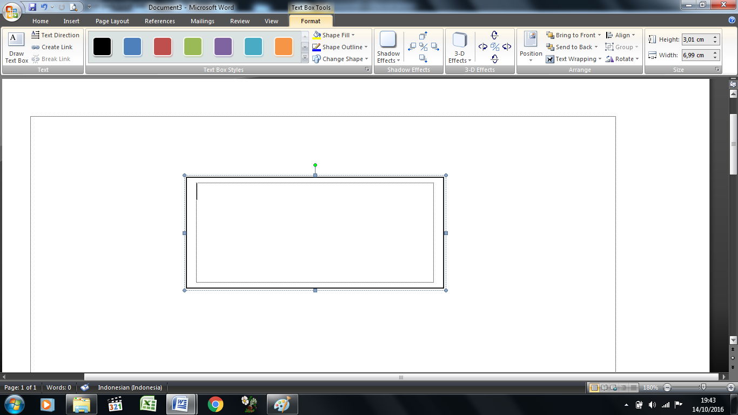Toggle shadow on/off center button
This screenshot has height=415, width=738.
coord(424,47)
